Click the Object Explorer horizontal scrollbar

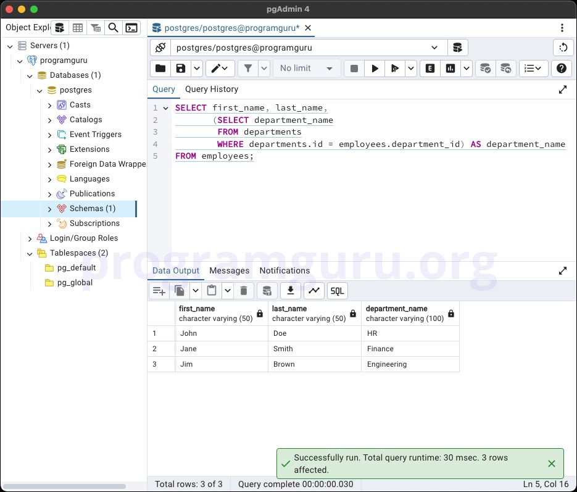64,486
